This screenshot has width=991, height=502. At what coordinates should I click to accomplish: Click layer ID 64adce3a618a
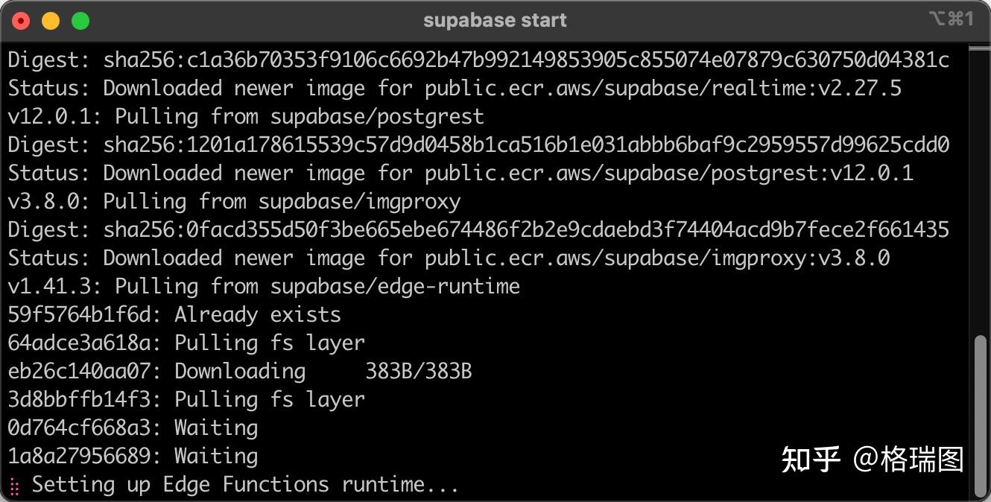(80, 343)
